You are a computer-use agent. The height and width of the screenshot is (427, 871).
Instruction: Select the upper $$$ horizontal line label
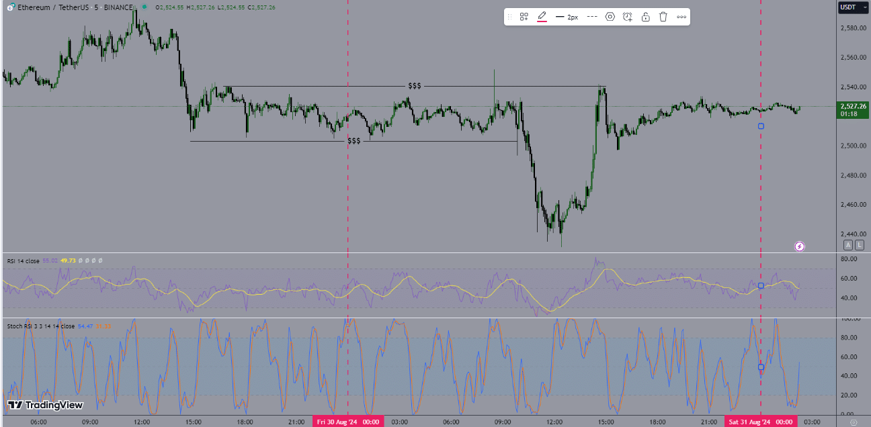415,87
